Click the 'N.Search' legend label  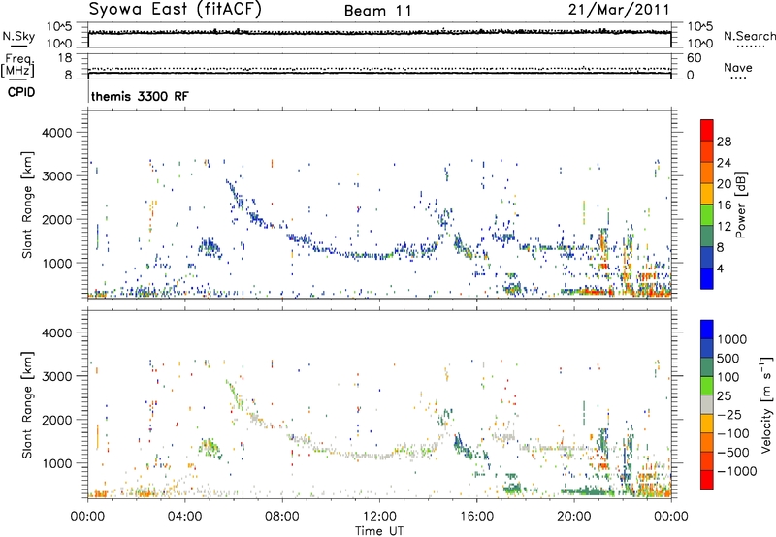[x=750, y=36]
